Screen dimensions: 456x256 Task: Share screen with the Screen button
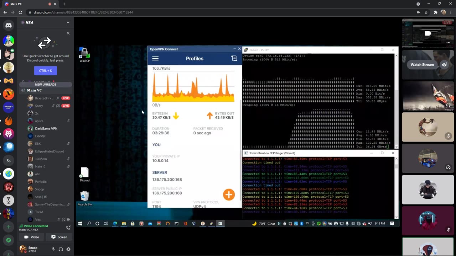59,237
